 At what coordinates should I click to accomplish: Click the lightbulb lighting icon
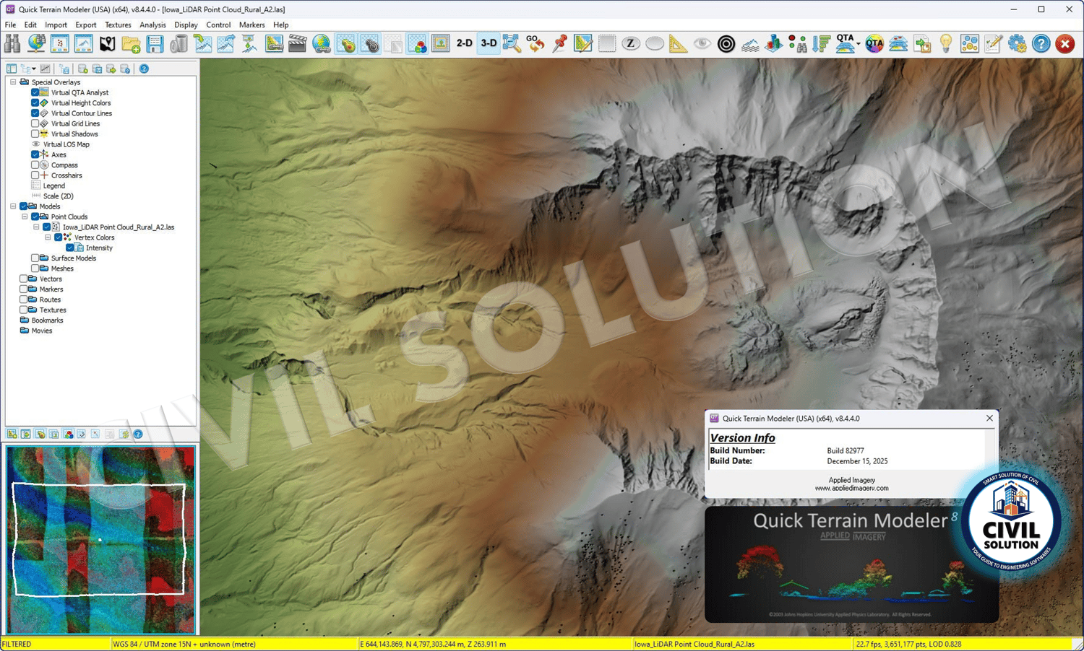[x=946, y=44]
